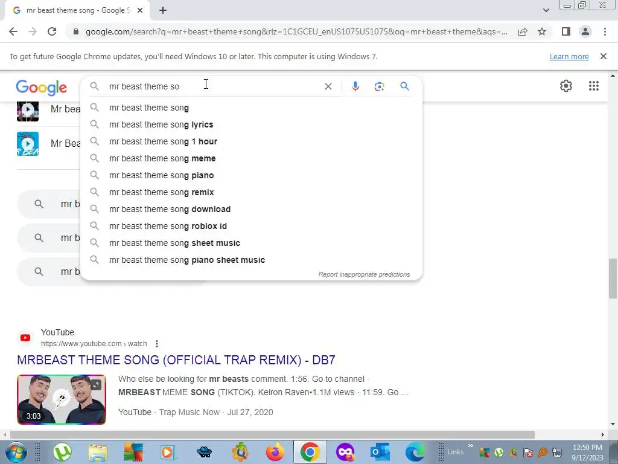Click the horizontal scrollbar at bottom

(272, 434)
